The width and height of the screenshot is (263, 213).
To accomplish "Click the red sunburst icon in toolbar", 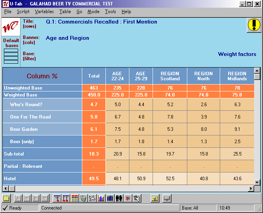I will [x=128, y=198].
